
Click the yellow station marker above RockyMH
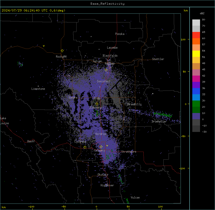pyautogui.click(x=62, y=51)
